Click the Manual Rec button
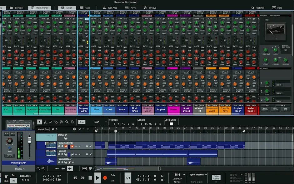 click(x=43, y=129)
